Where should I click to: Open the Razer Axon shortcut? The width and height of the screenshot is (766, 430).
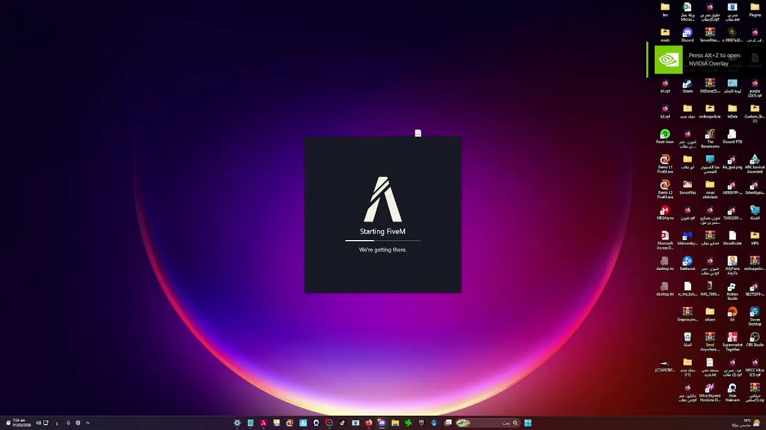coord(665,137)
